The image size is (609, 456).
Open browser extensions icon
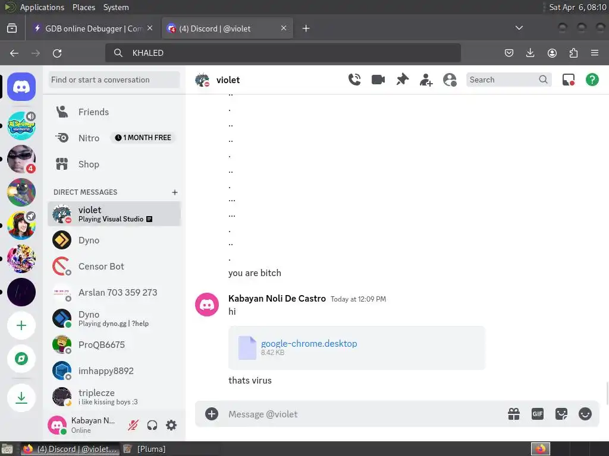[x=573, y=53]
